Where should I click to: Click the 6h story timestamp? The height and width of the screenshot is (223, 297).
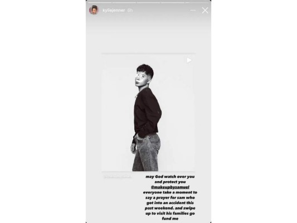[x=130, y=10]
